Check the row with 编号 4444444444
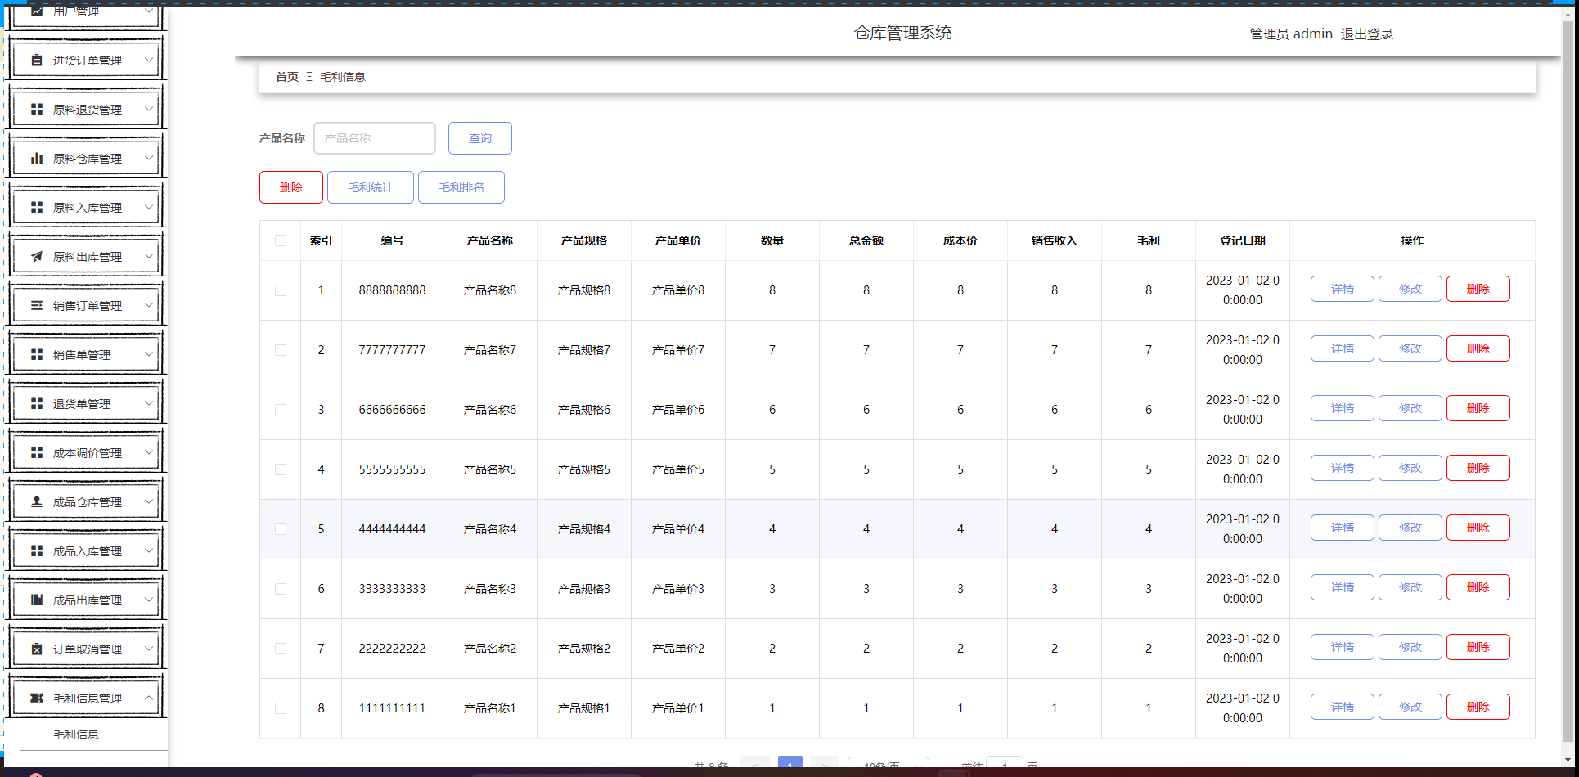The image size is (1579, 777). pos(281,529)
